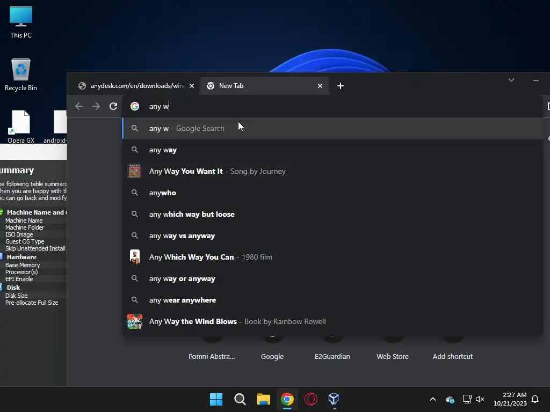Click search icon beside 'any wear anywhere'
Image resolution: width=550 pixels, height=412 pixels.
click(x=135, y=300)
